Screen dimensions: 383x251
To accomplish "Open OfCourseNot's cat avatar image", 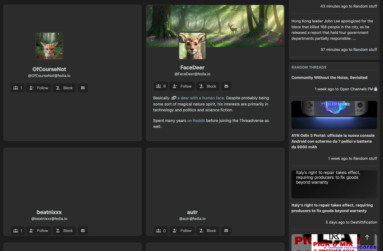I will coord(49,46).
